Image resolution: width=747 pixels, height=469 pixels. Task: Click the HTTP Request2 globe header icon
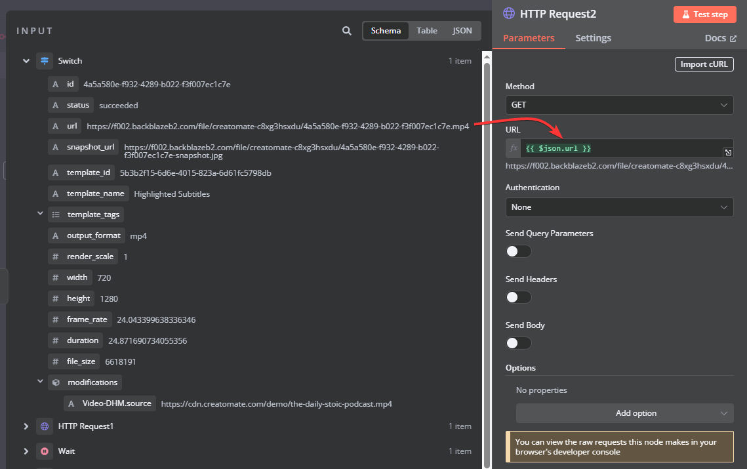(509, 13)
